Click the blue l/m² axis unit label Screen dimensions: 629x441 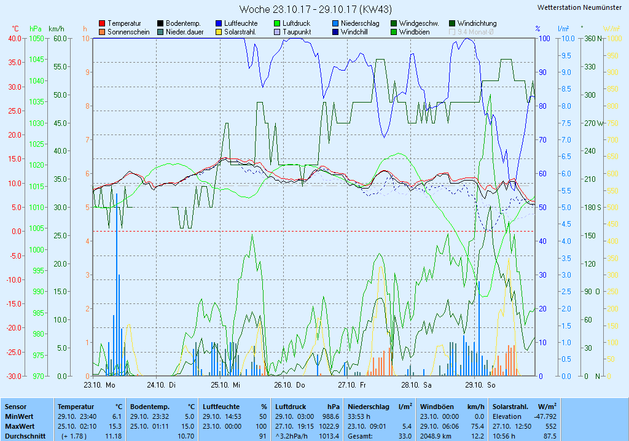point(564,29)
